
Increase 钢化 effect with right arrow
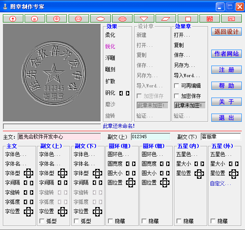pos(128,93)
